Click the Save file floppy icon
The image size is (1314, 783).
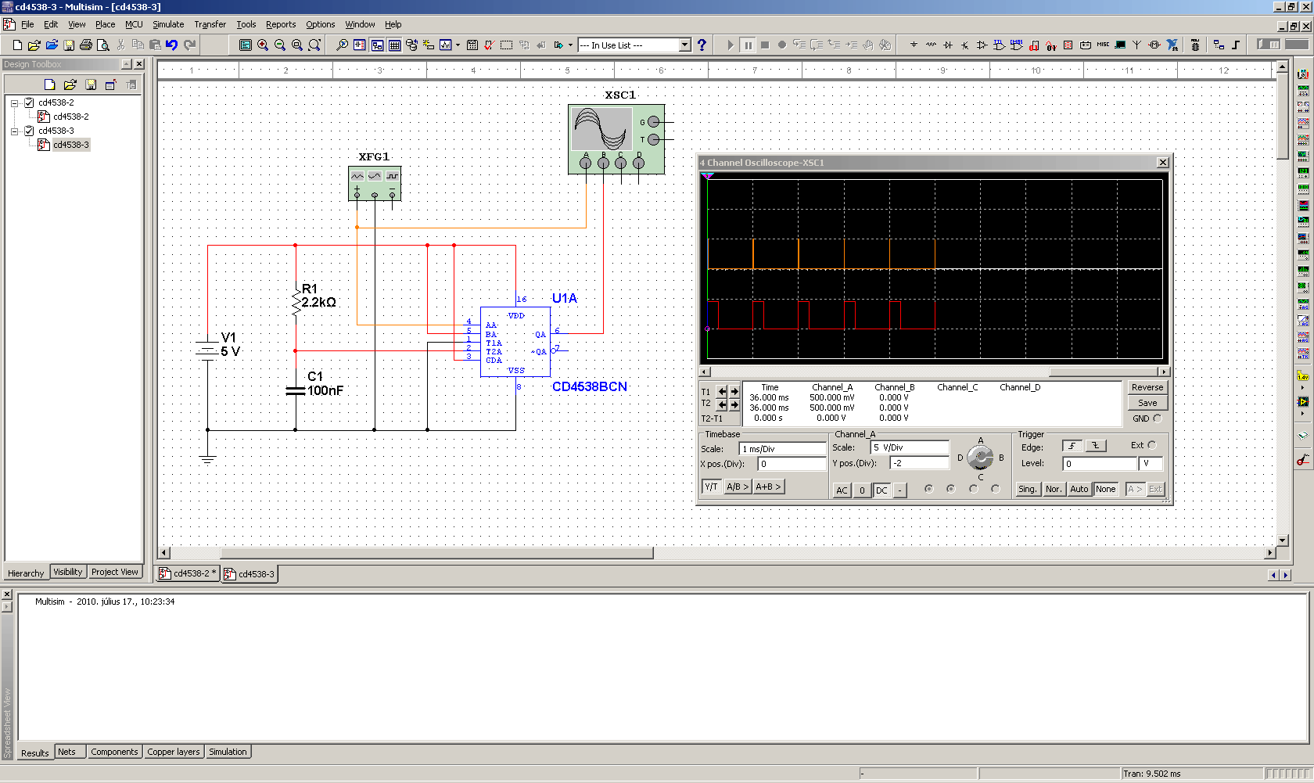(69, 45)
